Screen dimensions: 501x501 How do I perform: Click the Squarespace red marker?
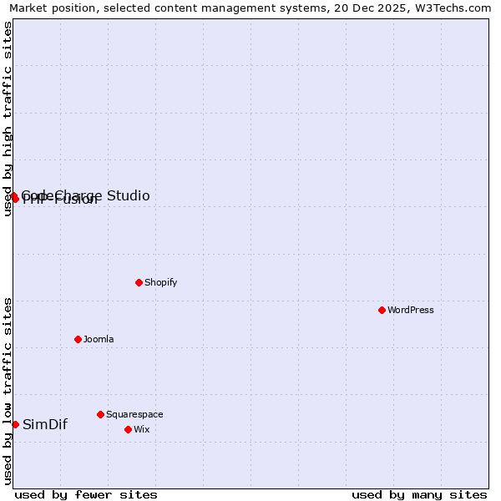[x=101, y=414]
